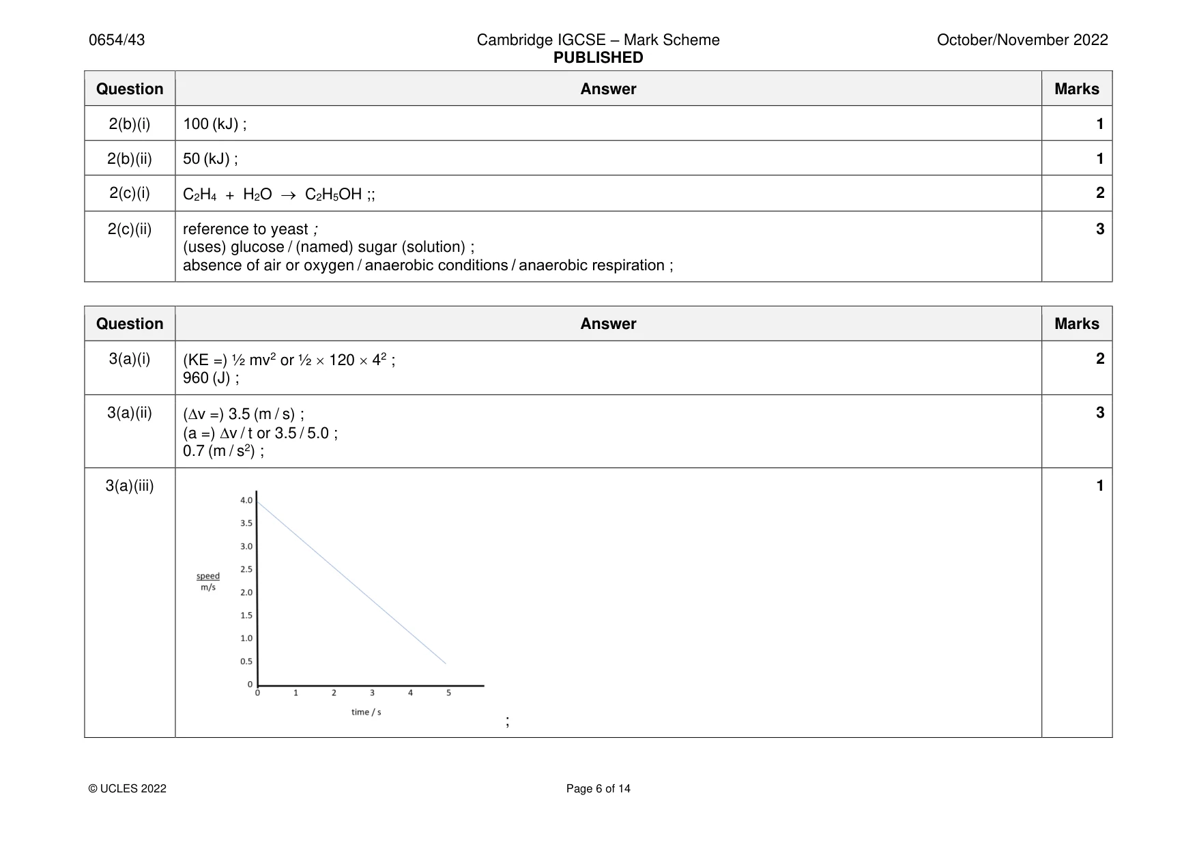Select question number 3(a)(i)
This screenshot has width=1197, height=847.
tap(130, 358)
